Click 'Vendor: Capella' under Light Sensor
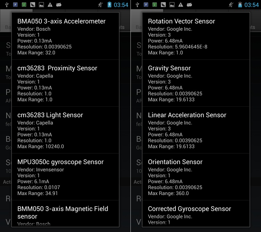Viewport: 261px width, 232px height. tap(35, 123)
